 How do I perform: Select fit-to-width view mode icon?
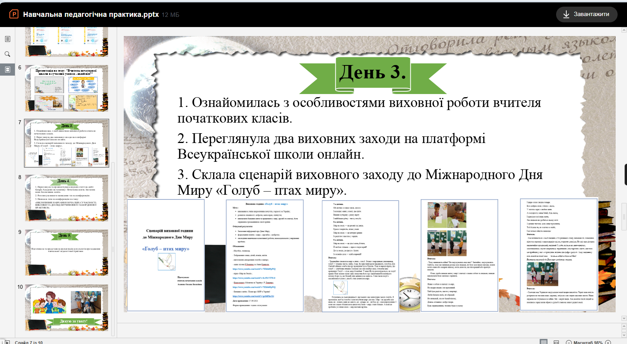pos(556,342)
